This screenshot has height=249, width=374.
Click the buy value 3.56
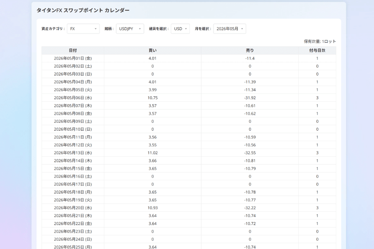click(x=153, y=137)
